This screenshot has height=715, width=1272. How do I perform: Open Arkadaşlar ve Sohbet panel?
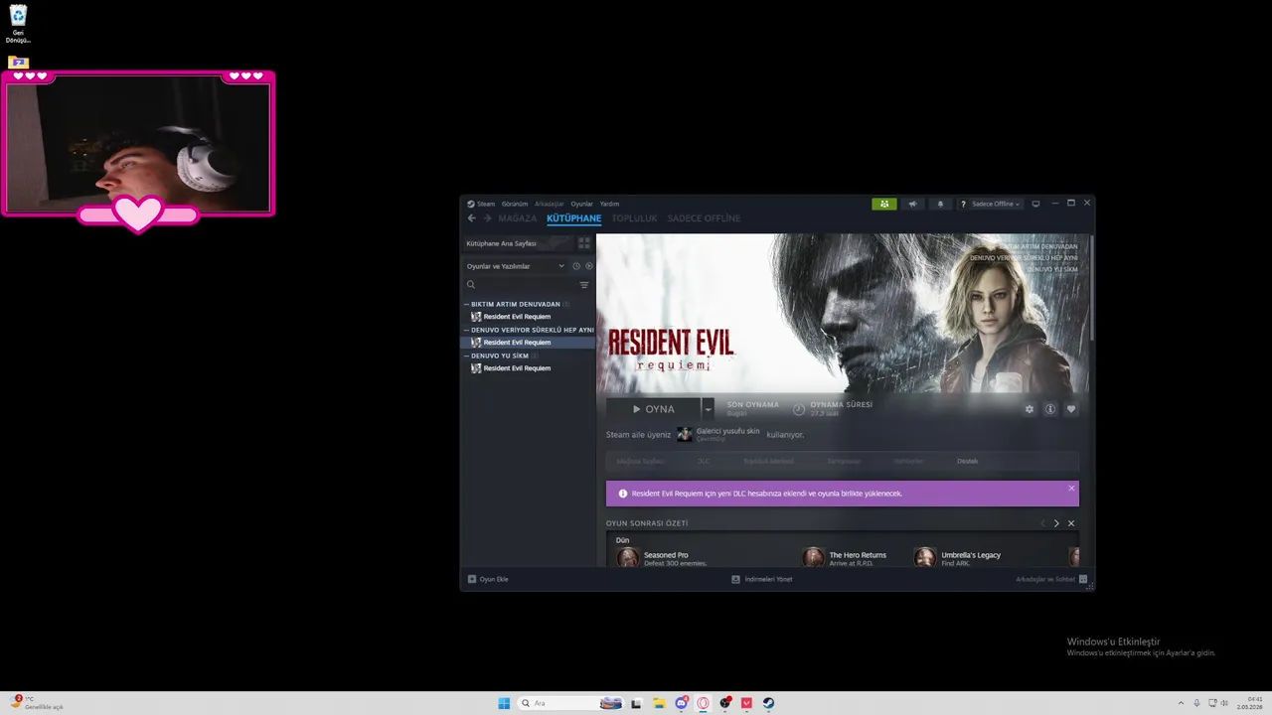pyautogui.click(x=1051, y=579)
